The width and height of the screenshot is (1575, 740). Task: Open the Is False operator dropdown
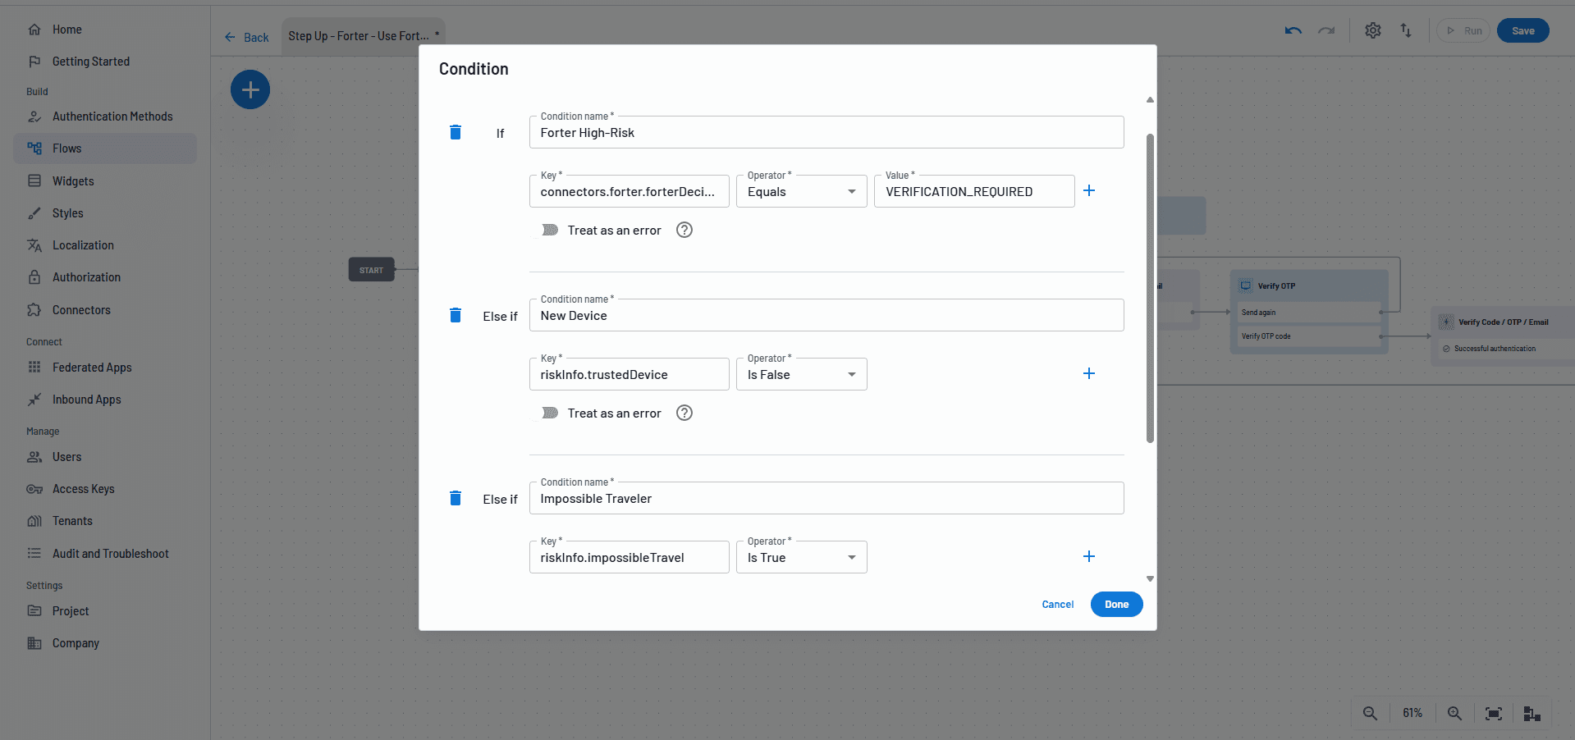coord(801,375)
